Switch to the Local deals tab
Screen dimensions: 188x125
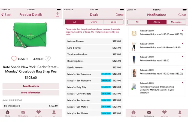click(x=114, y=22)
